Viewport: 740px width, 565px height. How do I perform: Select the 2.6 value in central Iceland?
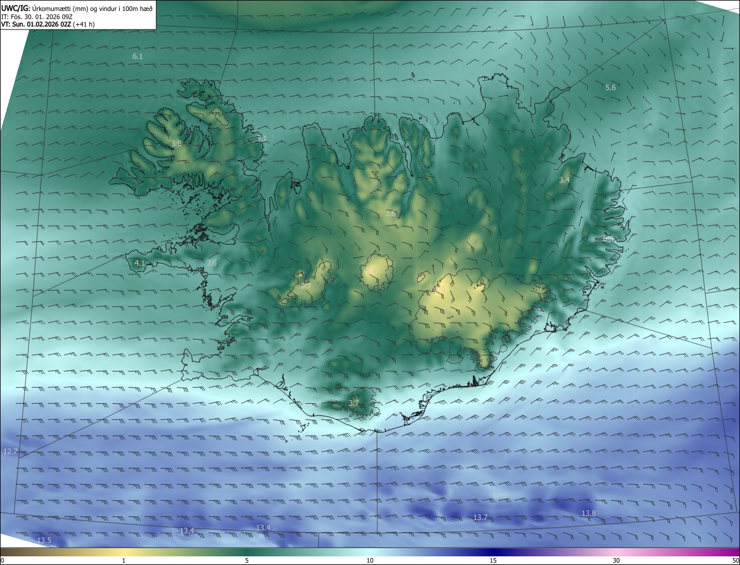pos(390,213)
